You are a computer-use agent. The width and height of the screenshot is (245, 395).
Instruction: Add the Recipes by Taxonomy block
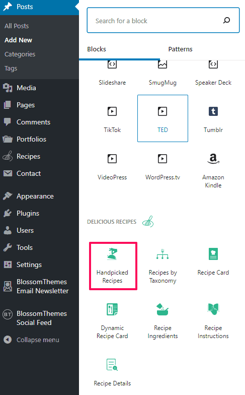pyautogui.click(x=162, y=266)
